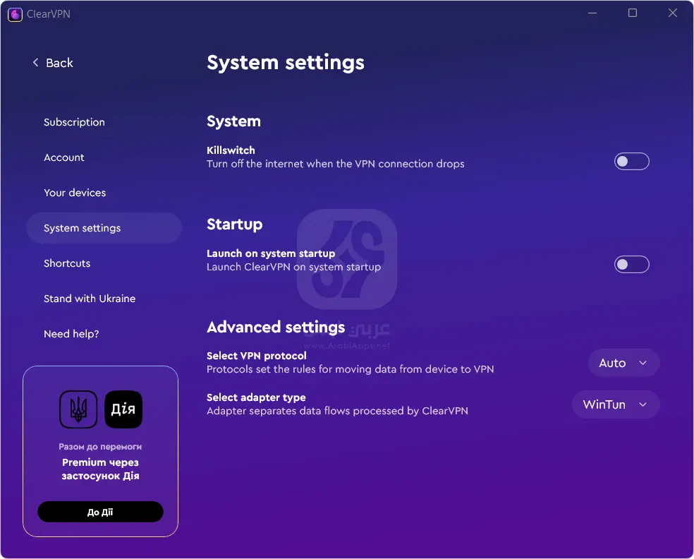
Task: Click the ClearVPN logo in the title bar
Action: [15, 13]
